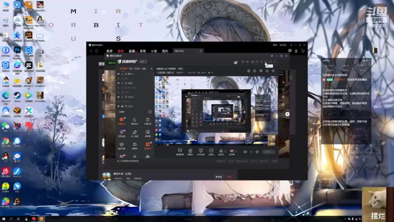Toggle the lock on the 图片3 layer
The width and height of the screenshot is (394, 222).
[x=122, y=74]
